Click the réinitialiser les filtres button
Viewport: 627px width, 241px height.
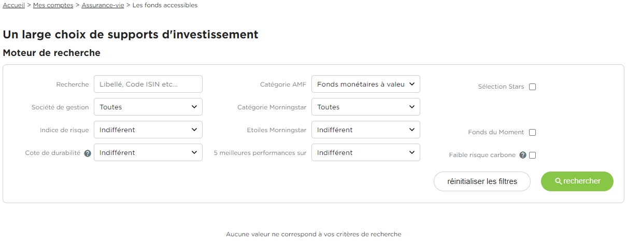[482, 181]
